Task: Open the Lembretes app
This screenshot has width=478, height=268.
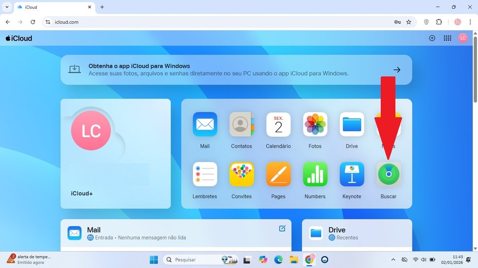Action: (x=205, y=174)
